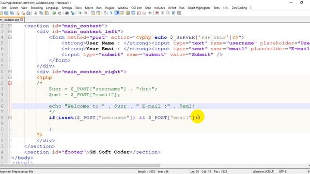Click the Save All toolbar icon

pos(12,13)
